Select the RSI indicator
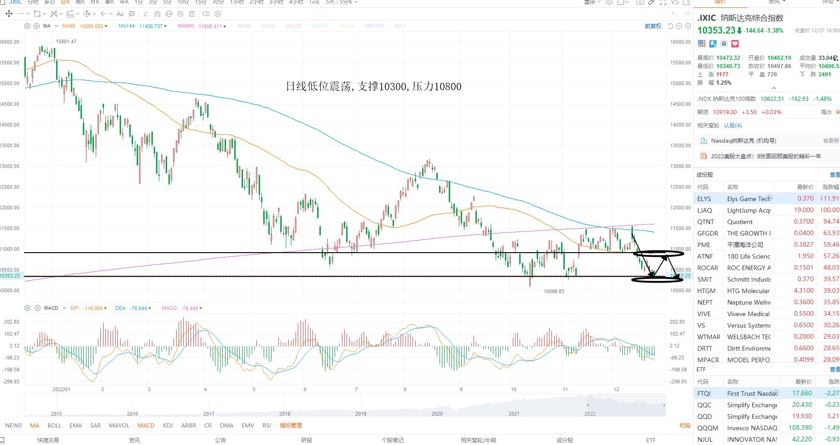Image resolution: width=840 pixels, height=445 pixels. tap(266, 426)
